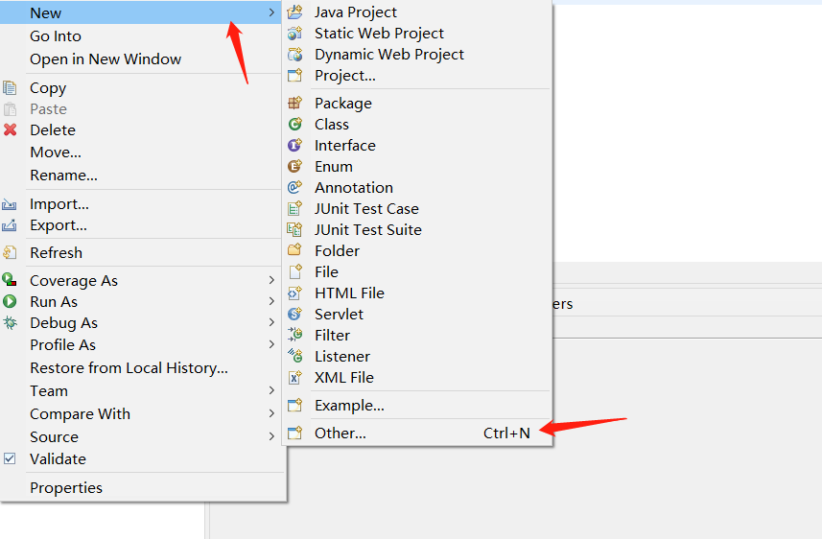Image resolution: width=822 pixels, height=539 pixels.
Task: Click the Import icon
Action: [x=10, y=204]
